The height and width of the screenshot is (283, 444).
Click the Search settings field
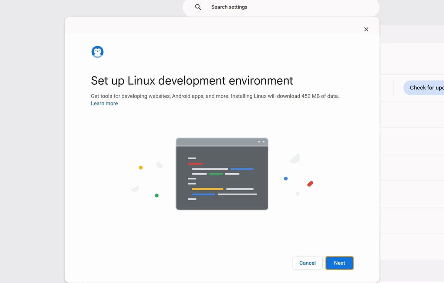tap(281, 7)
